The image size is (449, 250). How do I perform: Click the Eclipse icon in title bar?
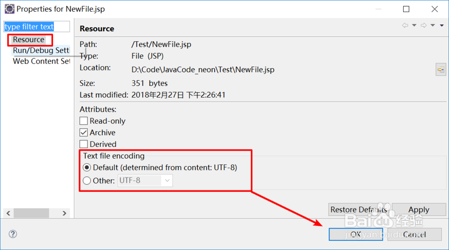pos(9,9)
